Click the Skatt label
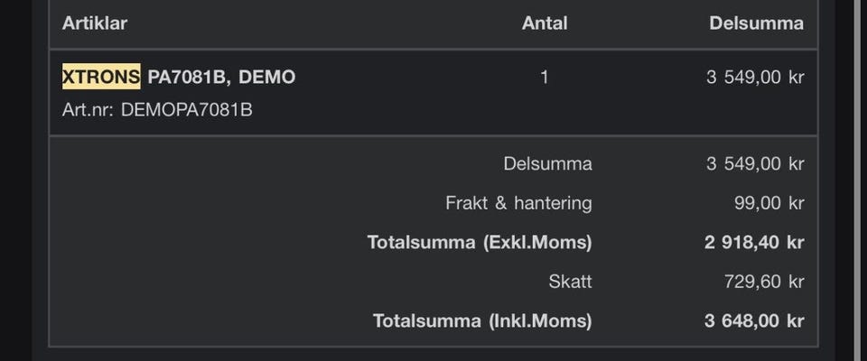Image resolution: width=867 pixels, height=361 pixels. (570, 281)
